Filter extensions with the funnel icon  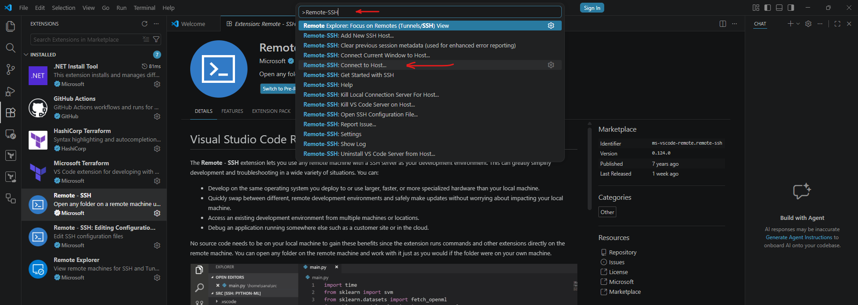[x=156, y=39]
